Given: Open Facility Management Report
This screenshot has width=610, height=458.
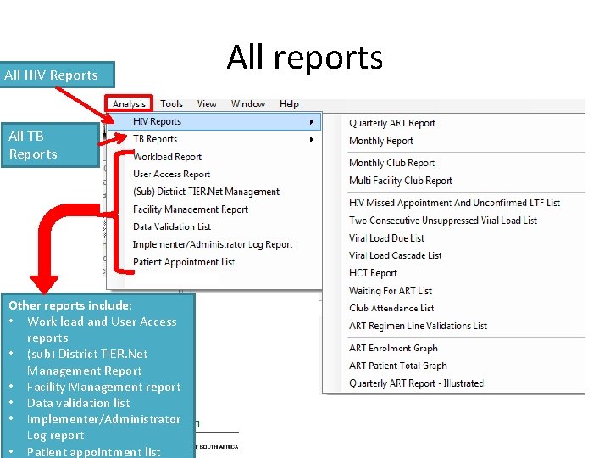Looking at the screenshot, I should [x=191, y=209].
